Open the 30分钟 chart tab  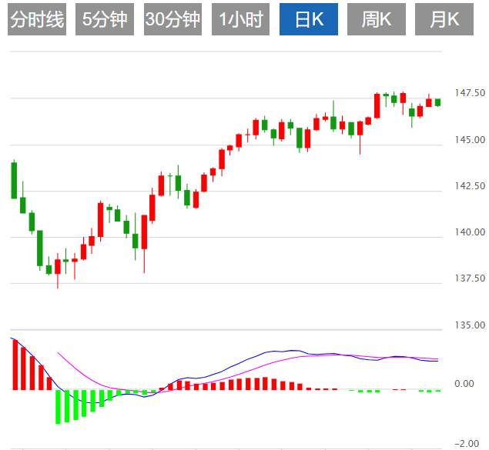coord(172,20)
